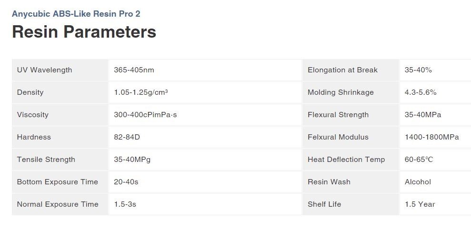This screenshot has width=471, height=231.
Task: Click the 300-400cPimPa·s viscosity value
Action: click(145, 115)
